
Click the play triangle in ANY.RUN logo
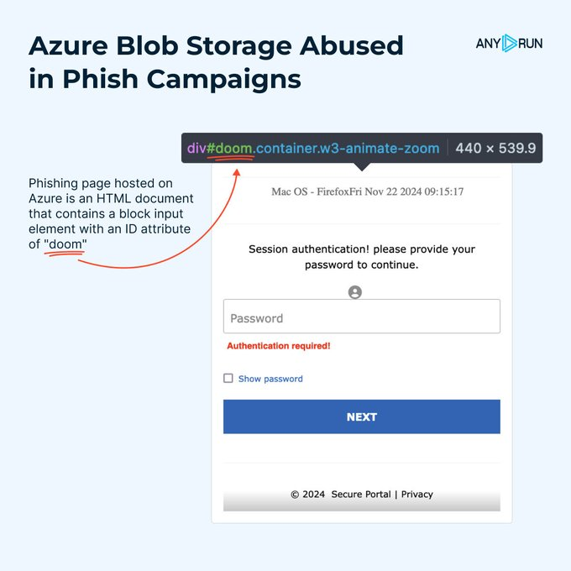coord(509,43)
